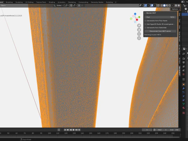Jump to the end frame
Screen dimensions: 188x141
[x=79, y=130]
